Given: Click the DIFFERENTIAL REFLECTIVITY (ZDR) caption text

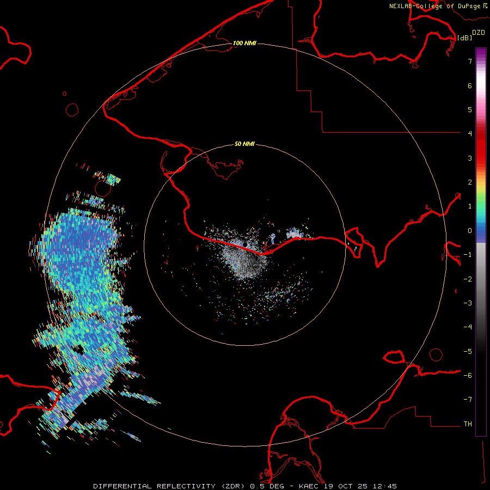Looking at the screenshot, I should 170,486.
